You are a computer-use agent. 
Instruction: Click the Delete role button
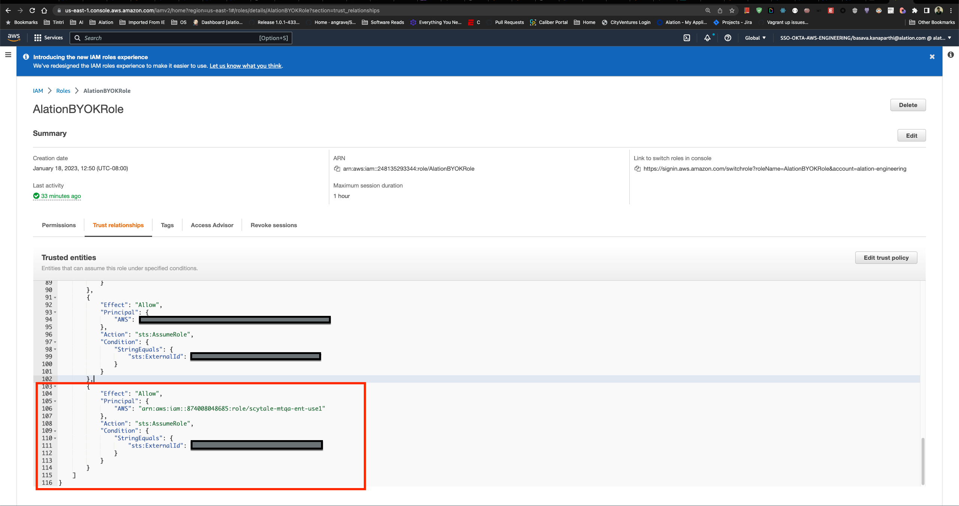click(x=908, y=105)
